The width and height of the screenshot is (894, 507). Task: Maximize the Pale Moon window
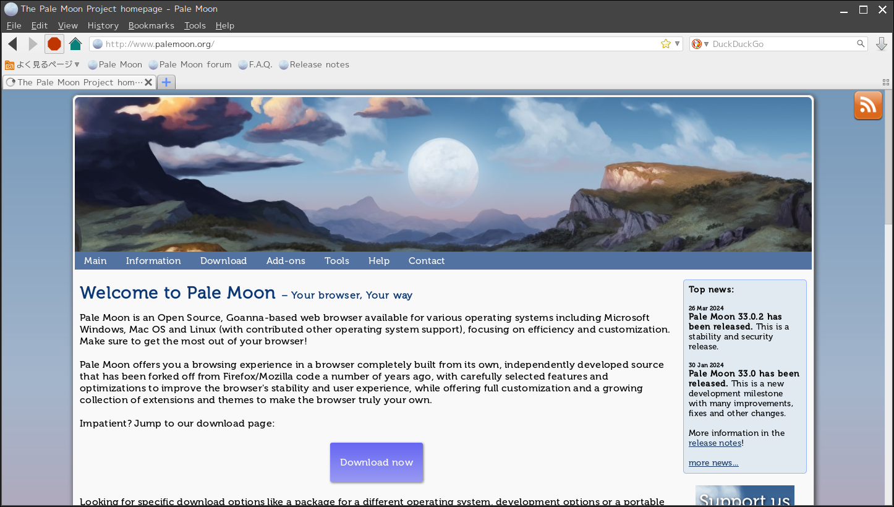[864, 9]
